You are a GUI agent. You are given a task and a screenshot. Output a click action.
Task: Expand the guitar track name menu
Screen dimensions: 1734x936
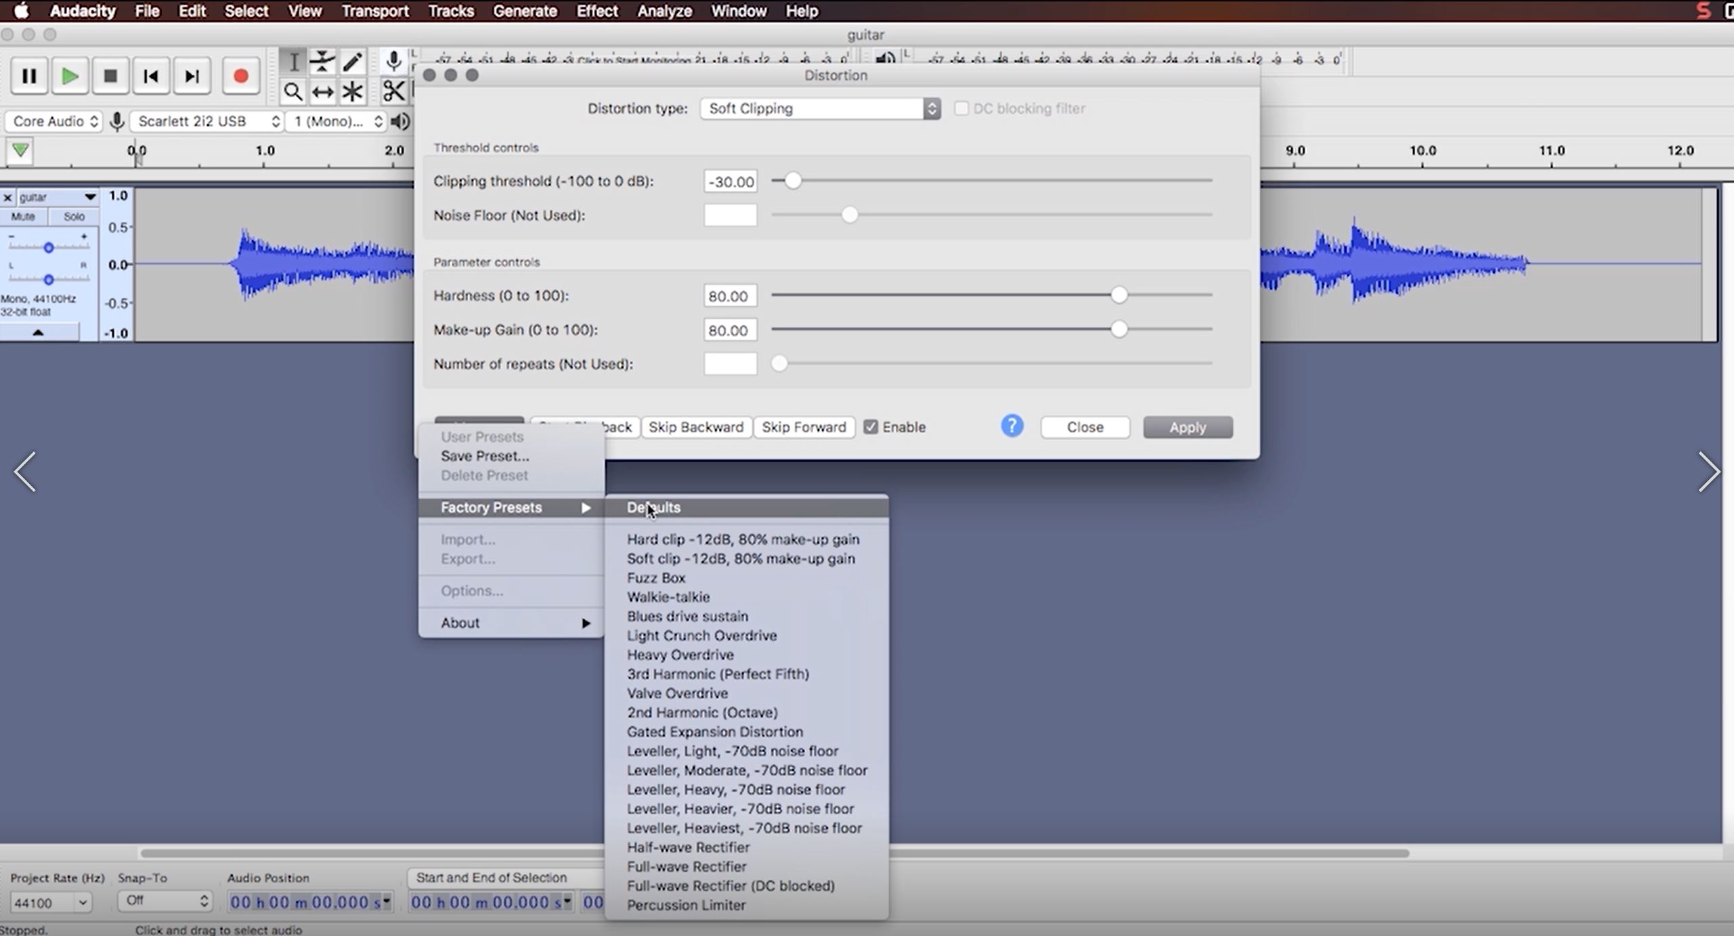coord(90,197)
